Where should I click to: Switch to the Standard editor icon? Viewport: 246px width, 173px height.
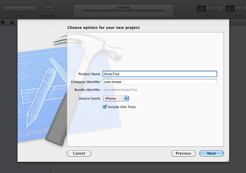click(x=201, y=9)
